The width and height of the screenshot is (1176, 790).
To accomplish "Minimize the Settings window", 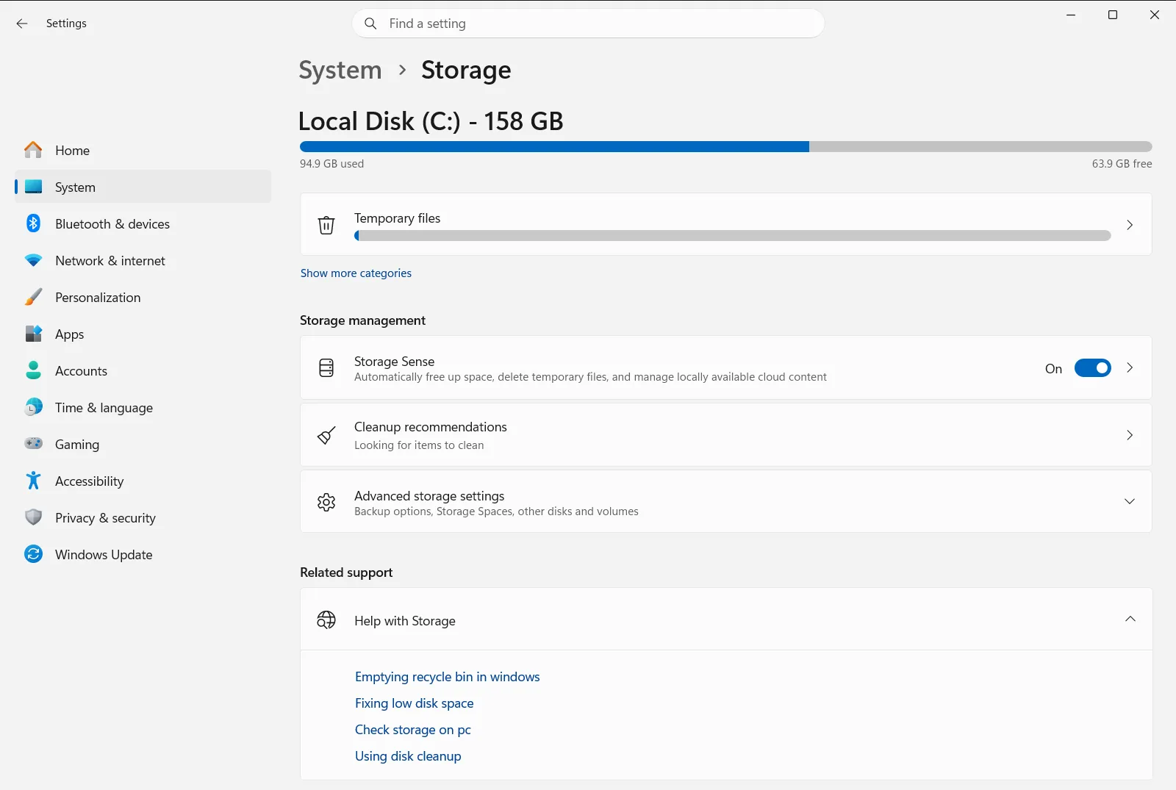I will pyautogui.click(x=1071, y=15).
